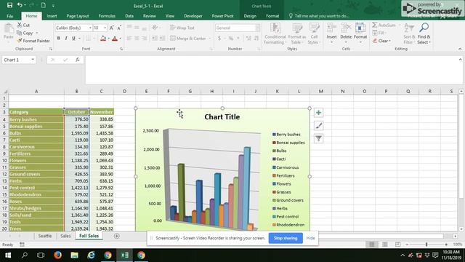This screenshot has width=465, height=262.
Task: Click the Chart Elements plus button
Action: click(318, 113)
